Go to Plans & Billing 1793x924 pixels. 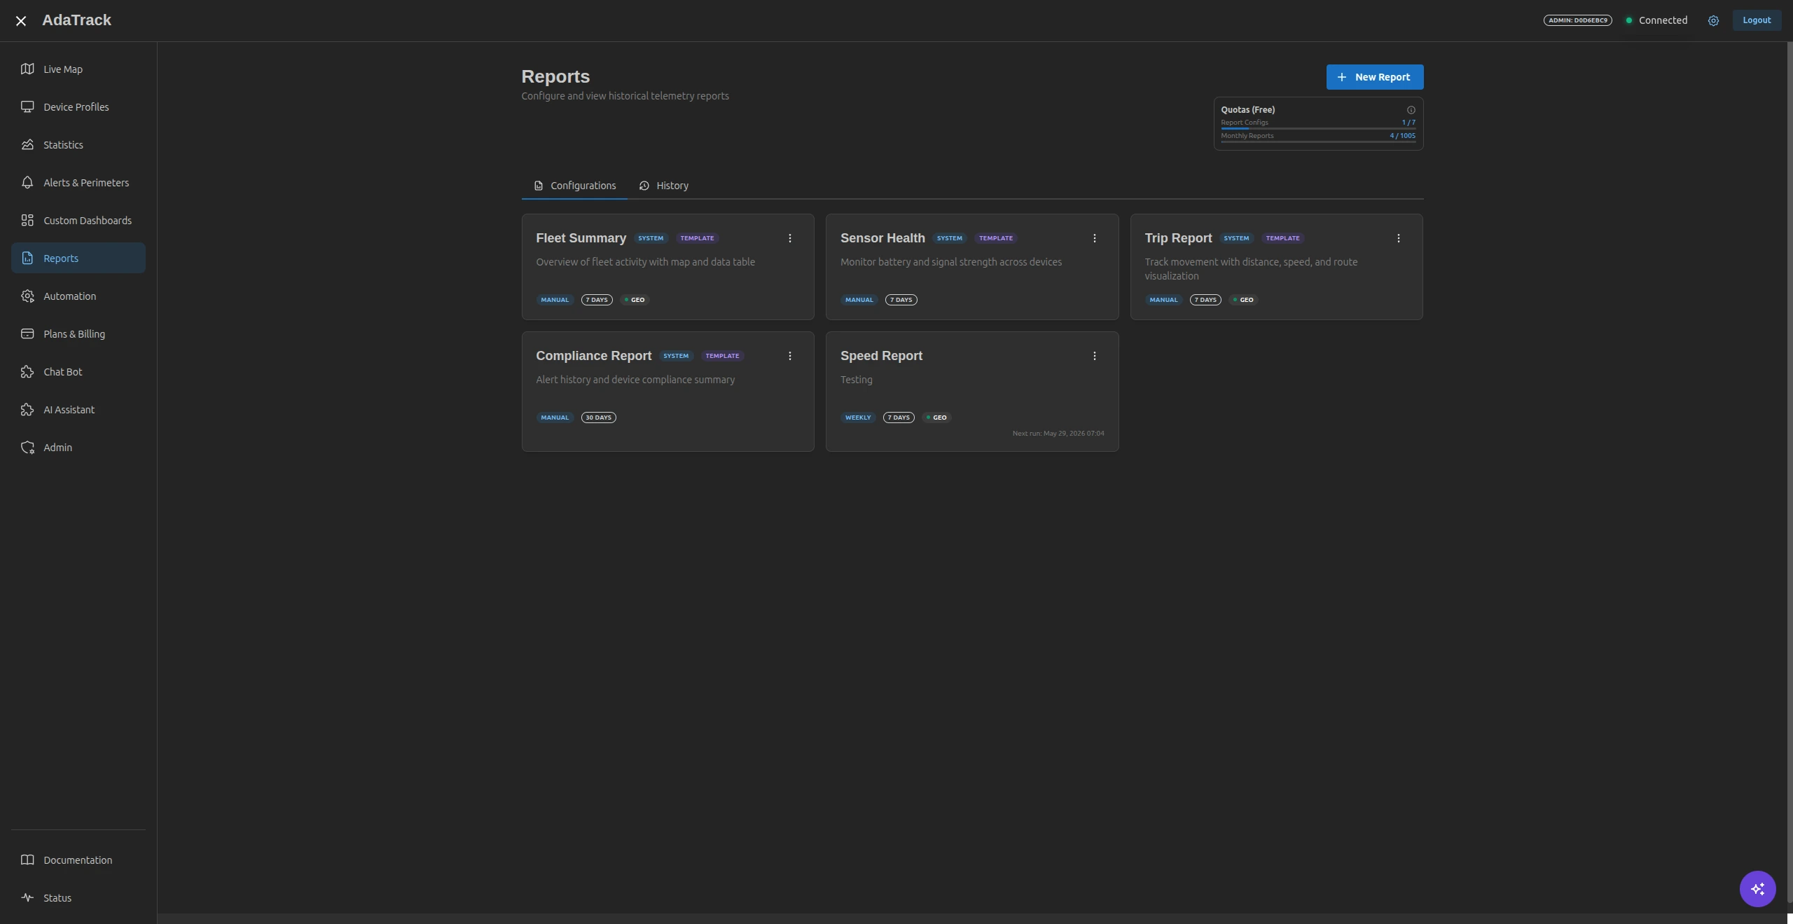[x=78, y=334]
